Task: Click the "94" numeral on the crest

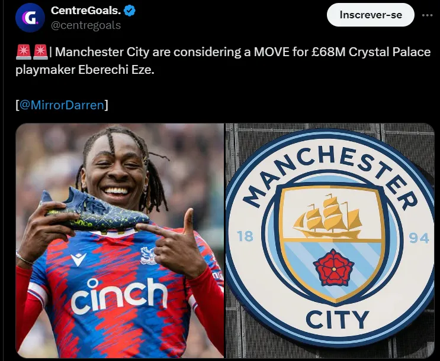Action: point(419,238)
